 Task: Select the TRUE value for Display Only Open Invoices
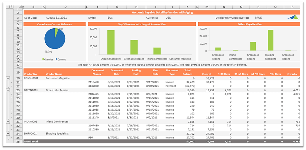pos(258,18)
